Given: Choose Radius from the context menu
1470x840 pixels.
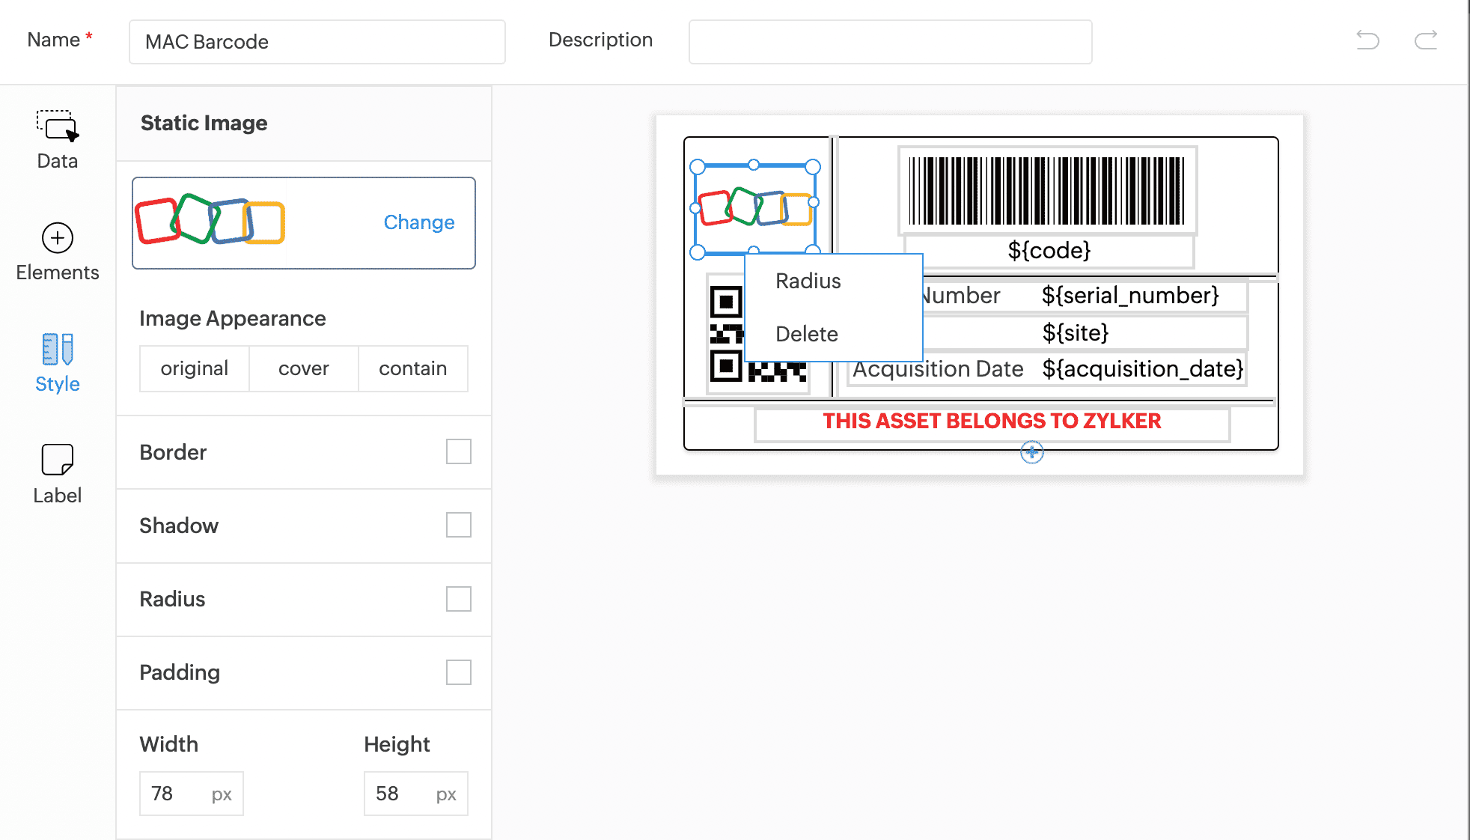Looking at the screenshot, I should (808, 281).
